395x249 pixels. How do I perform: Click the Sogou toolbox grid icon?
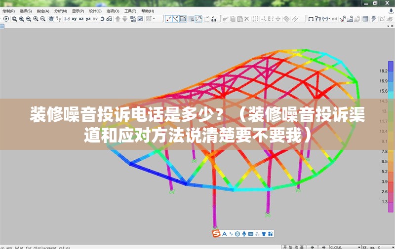tap(270, 234)
